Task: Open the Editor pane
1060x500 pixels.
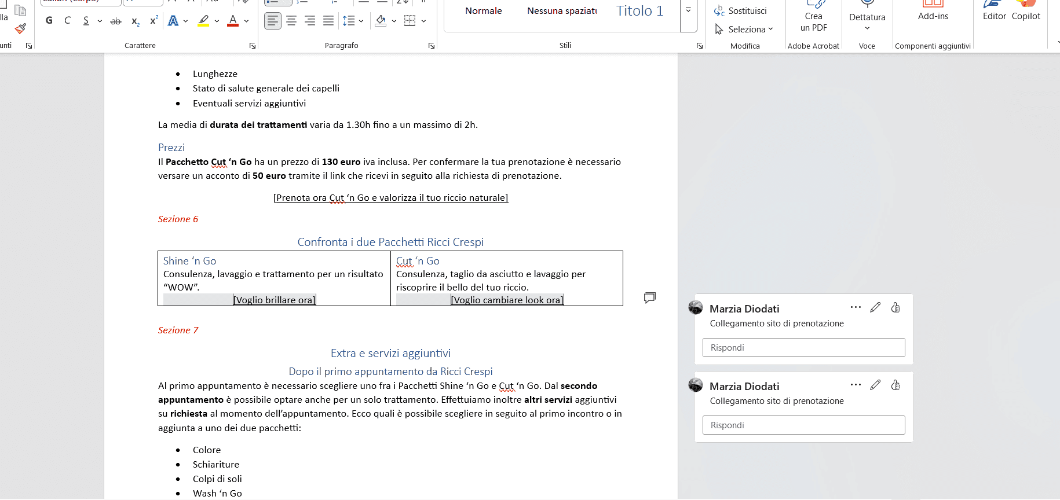Action: click(995, 12)
